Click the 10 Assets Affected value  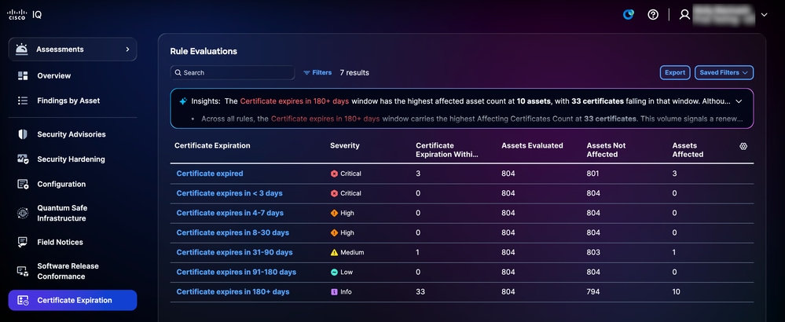[x=677, y=291]
